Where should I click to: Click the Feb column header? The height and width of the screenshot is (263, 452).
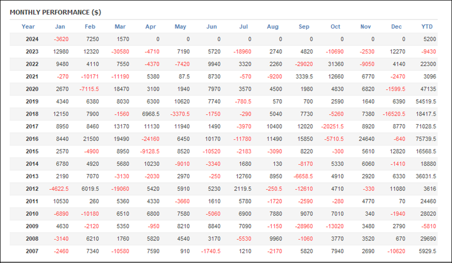click(90, 27)
